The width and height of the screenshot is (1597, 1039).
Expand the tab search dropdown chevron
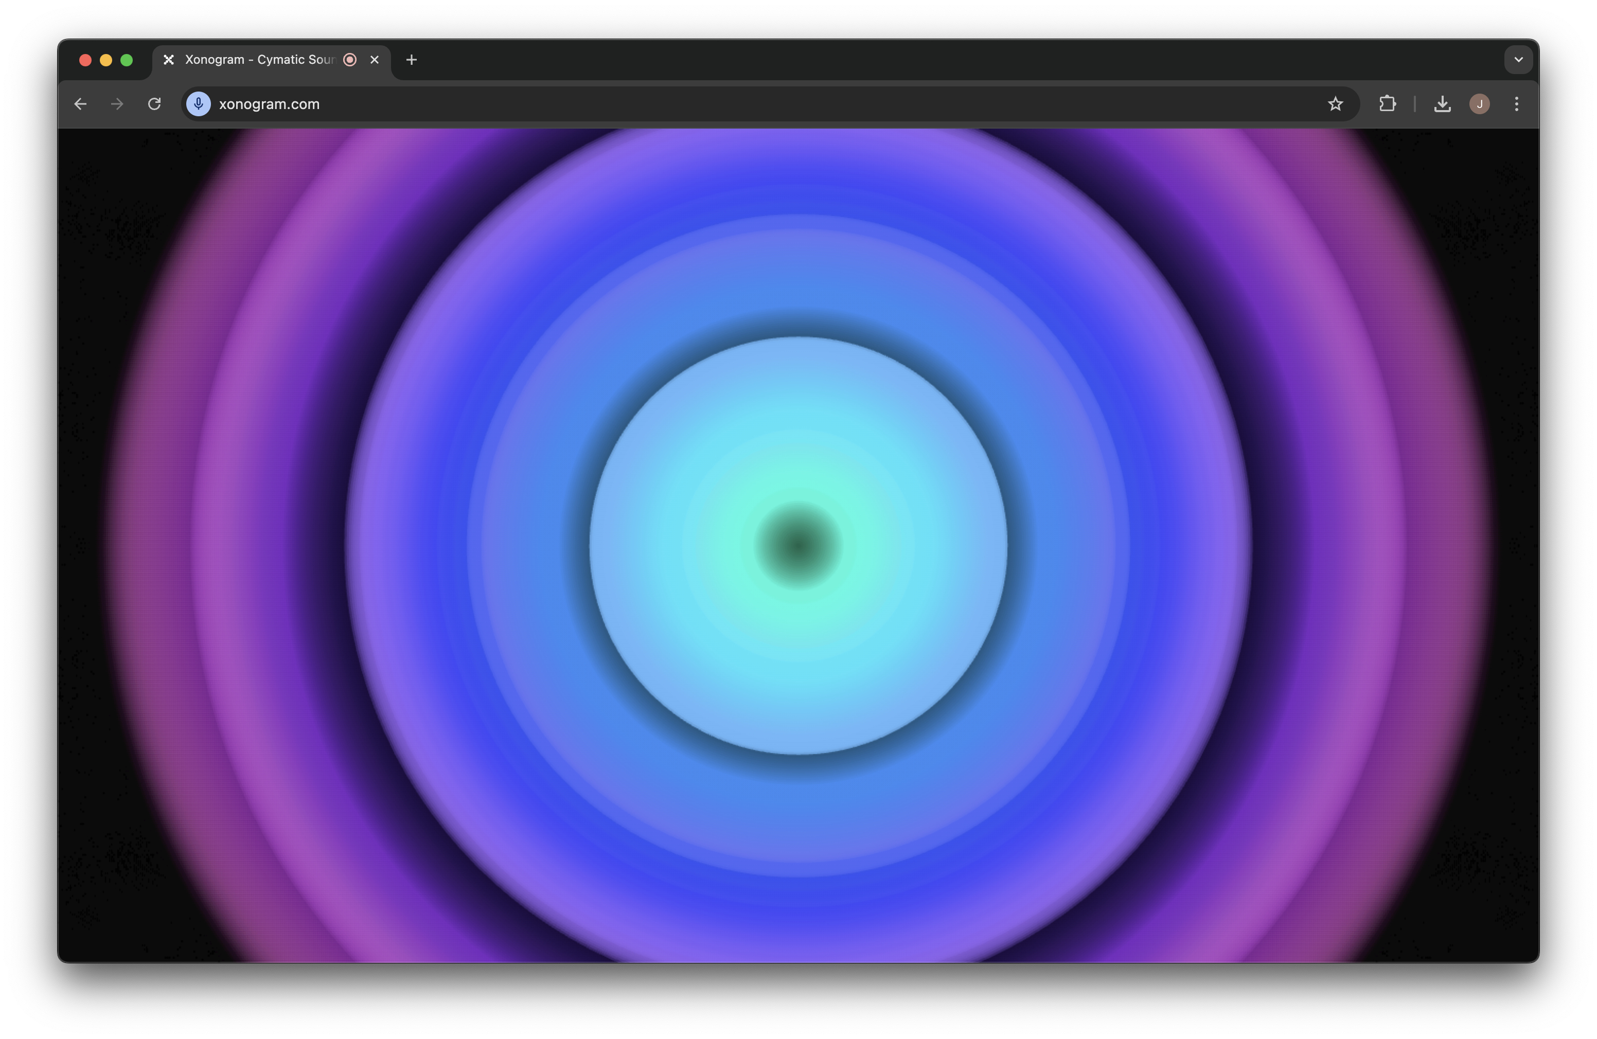point(1518,60)
